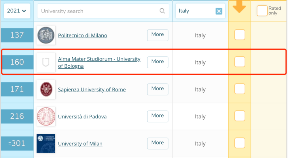Click the Politecnico di Milano logo
The image size is (288, 158).
pyautogui.click(x=46, y=35)
